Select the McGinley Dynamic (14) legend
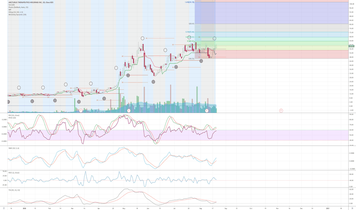The height and width of the screenshot is (210, 356). 17,15
